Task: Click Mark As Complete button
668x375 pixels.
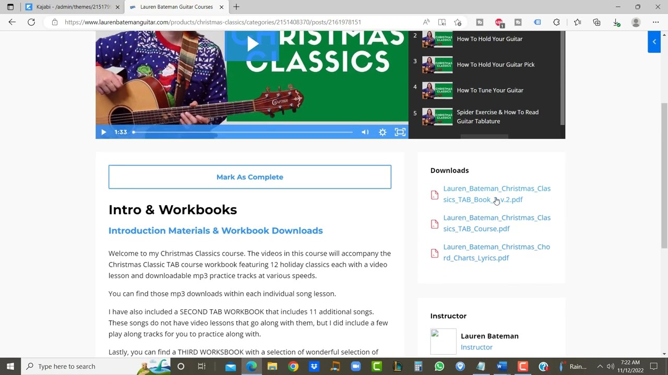Action: (x=249, y=177)
